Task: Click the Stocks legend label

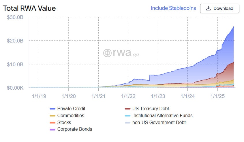Action: tap(64, 123)
